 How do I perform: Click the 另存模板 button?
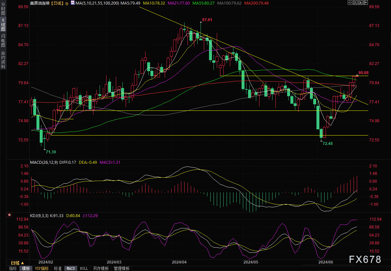tap(101, 268)
